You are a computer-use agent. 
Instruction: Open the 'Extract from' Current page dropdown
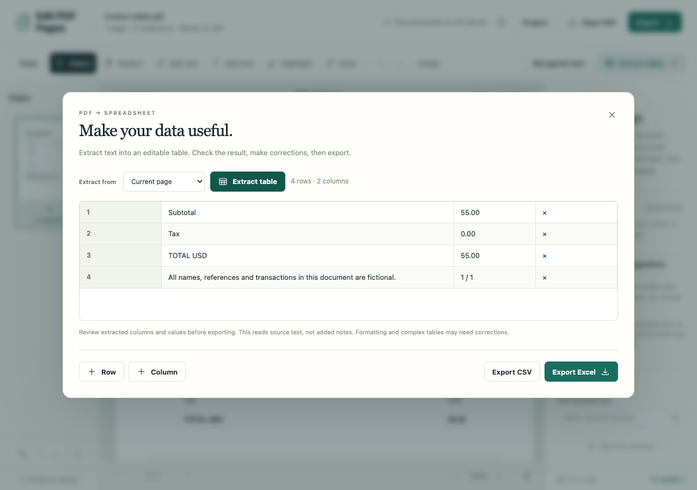tap(164, 182)
